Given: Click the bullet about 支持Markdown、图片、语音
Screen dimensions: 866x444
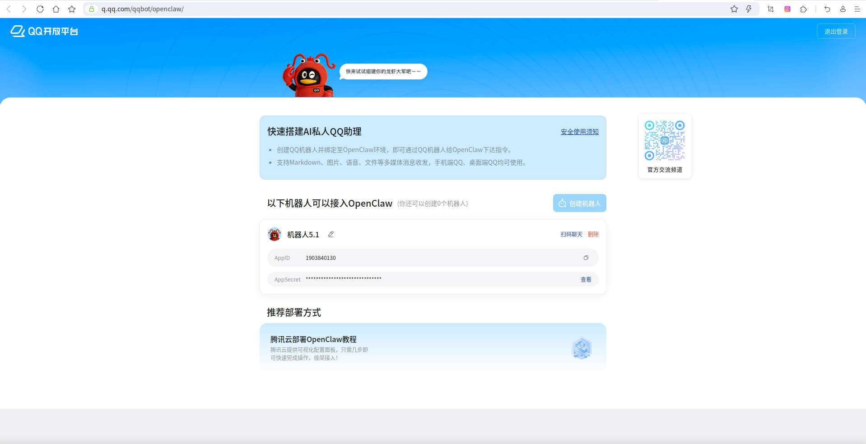Looking at the screenshot, I should tap(403, 162).
